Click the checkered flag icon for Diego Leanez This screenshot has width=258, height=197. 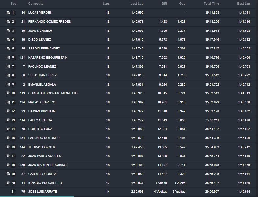pos(8,40)
